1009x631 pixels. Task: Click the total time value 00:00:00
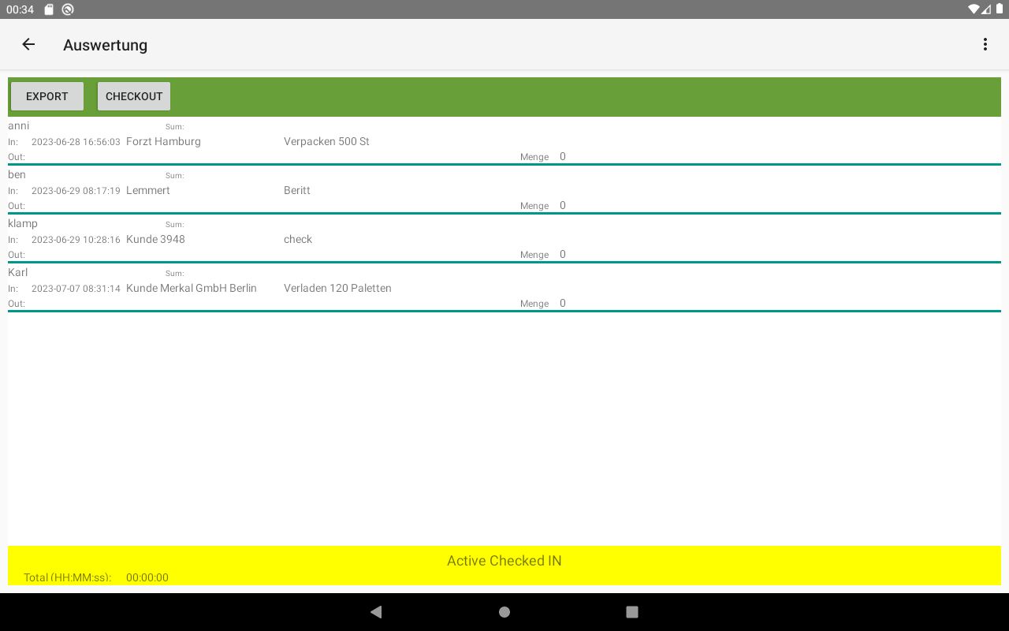click(x=147, y=577)
